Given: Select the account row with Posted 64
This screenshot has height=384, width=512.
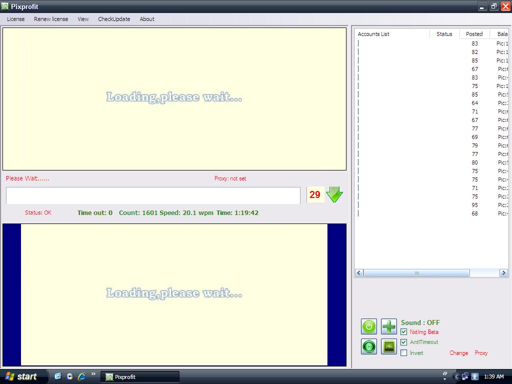Looking at the screenshot, I should pos(431,103).
